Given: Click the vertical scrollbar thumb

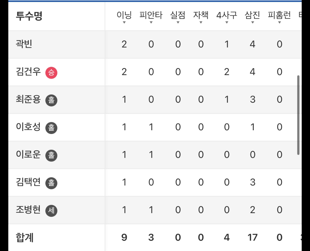Looking at the screenshot, I should pyautogui.click(x=298, y=115).
